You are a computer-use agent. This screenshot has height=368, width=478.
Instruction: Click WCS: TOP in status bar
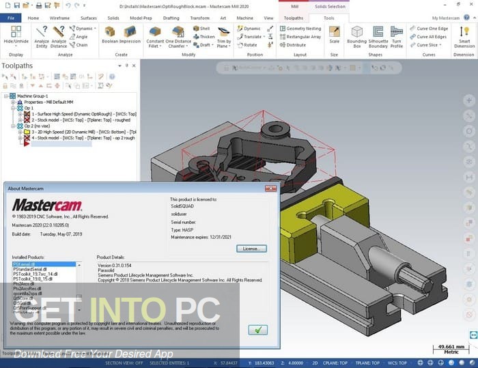tap(397, 363)
